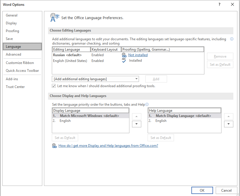Click 'Installed' proofing status for English
The image size is (240, 196).
coord(135,61)
